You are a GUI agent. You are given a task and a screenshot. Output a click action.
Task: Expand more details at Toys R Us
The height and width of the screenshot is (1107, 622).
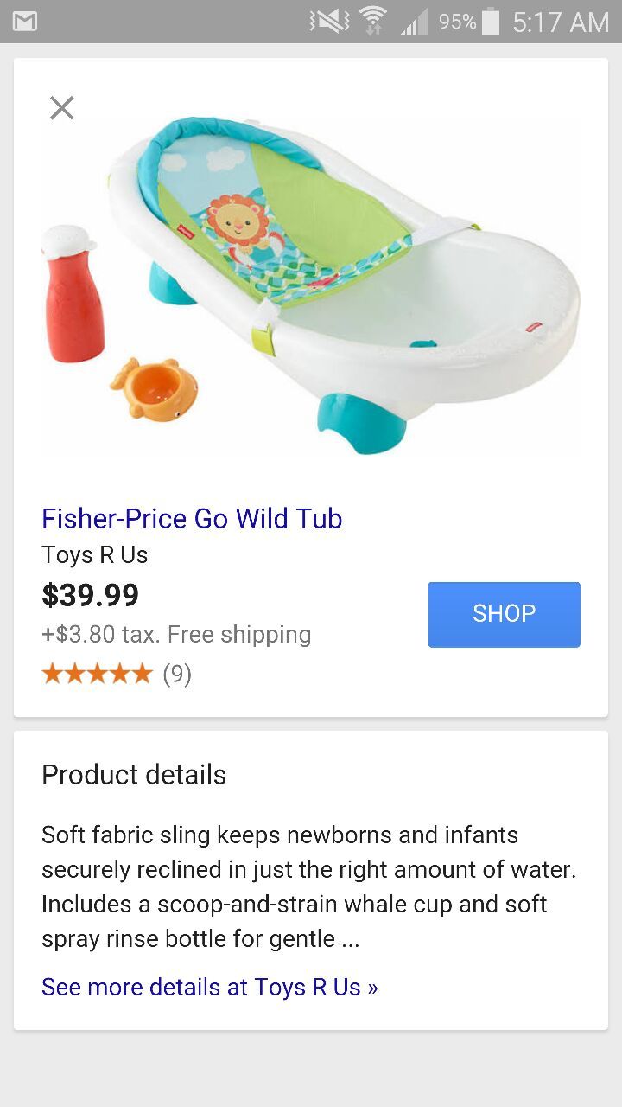coord(207,986)
